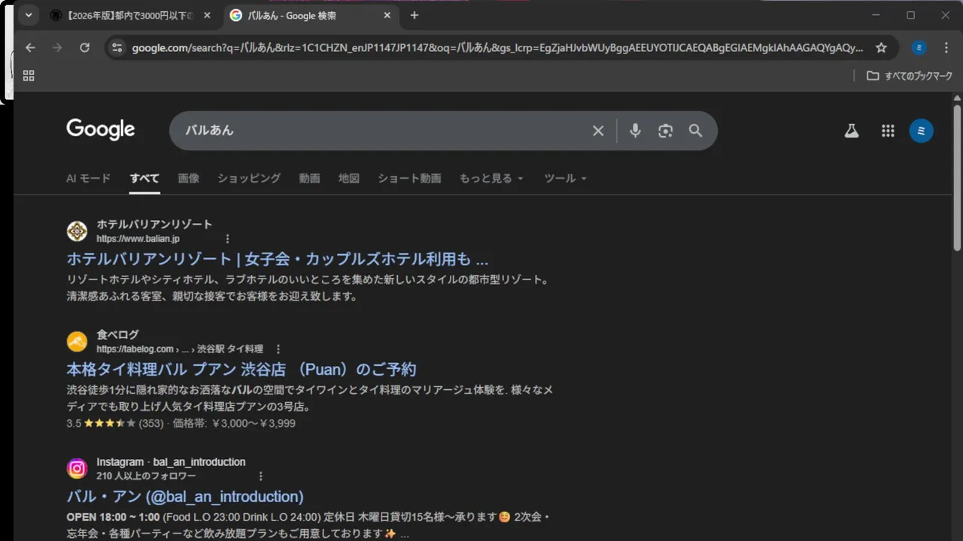Open the Google apps grid
Viewport: 963px width, 541px height.
coord(888,131)
